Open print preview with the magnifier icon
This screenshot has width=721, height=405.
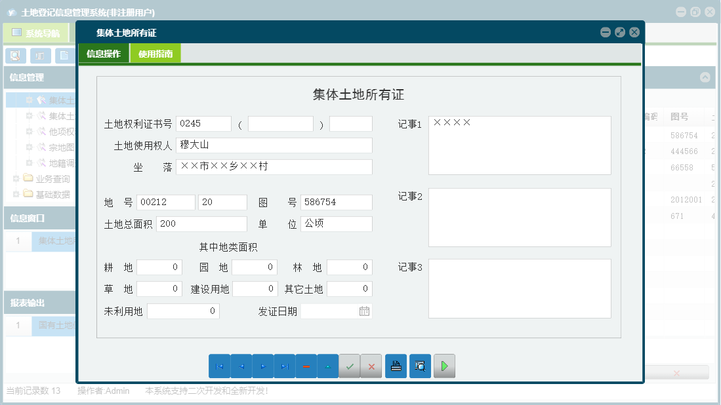click(421, 366)
